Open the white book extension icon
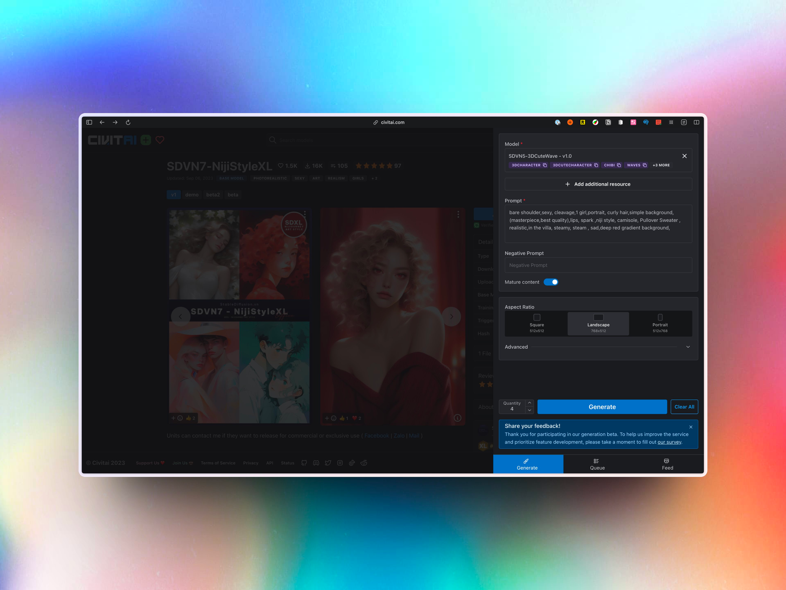The height and width of the screenshot is (590, 786). coord(621,122)
